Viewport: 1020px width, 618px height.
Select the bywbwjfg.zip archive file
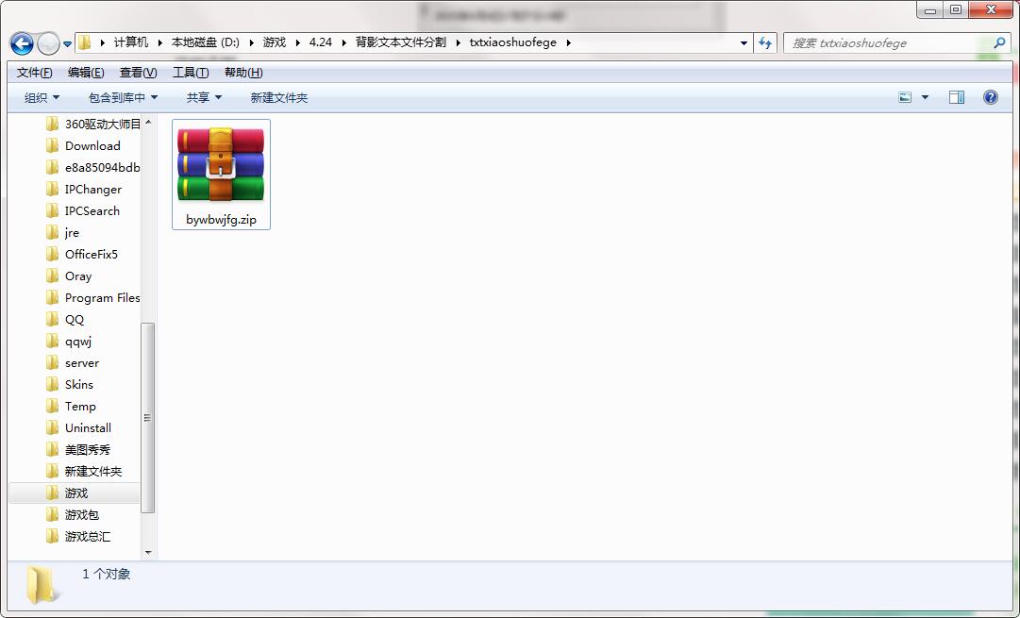coord(221,175)
